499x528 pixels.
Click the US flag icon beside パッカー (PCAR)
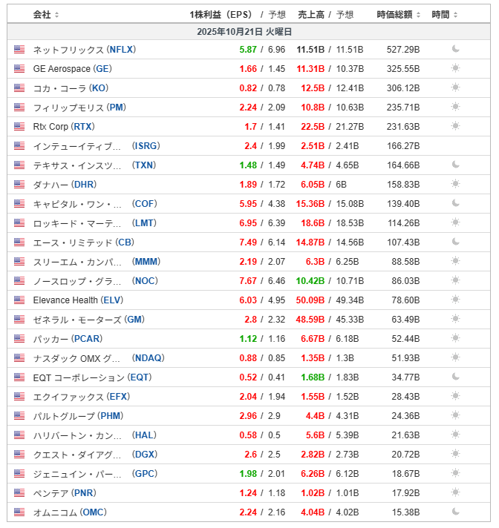pos(19,339)
